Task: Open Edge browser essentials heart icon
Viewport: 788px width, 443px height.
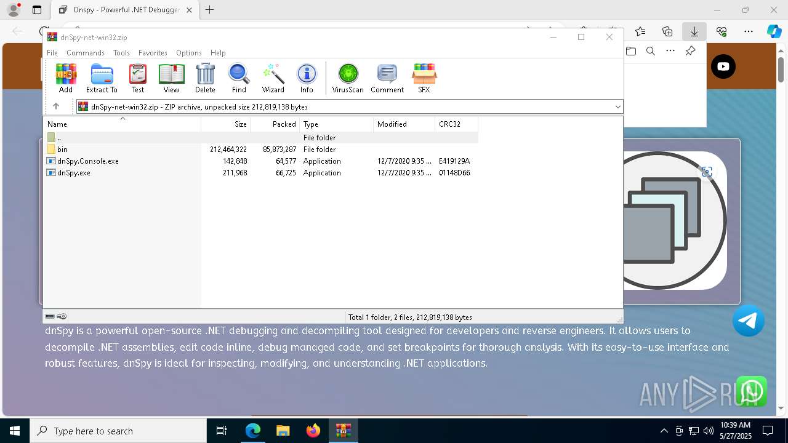Action: point(722,31)
